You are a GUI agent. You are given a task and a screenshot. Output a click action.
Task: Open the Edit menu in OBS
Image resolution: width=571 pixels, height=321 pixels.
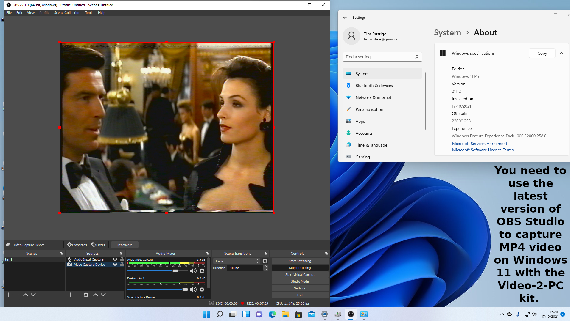coord(19,13)
